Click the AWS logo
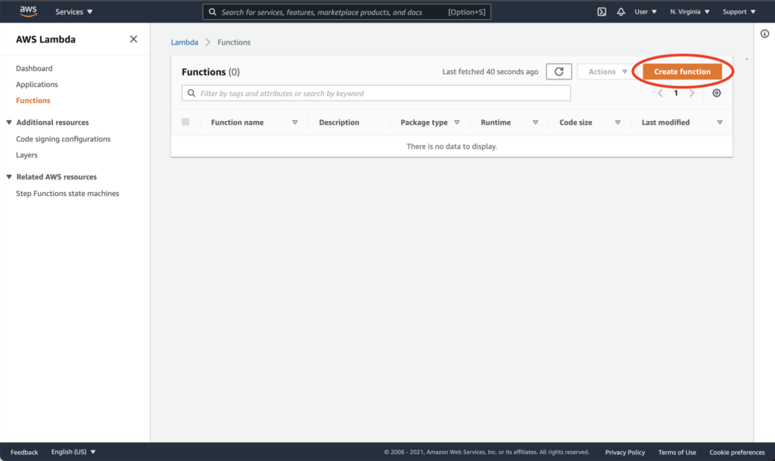The height and width of the screenshot is (461, 775). tap(28, 11)
